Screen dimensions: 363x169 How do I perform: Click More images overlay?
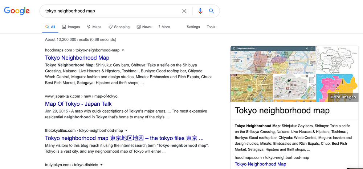[x=343, y=97]
